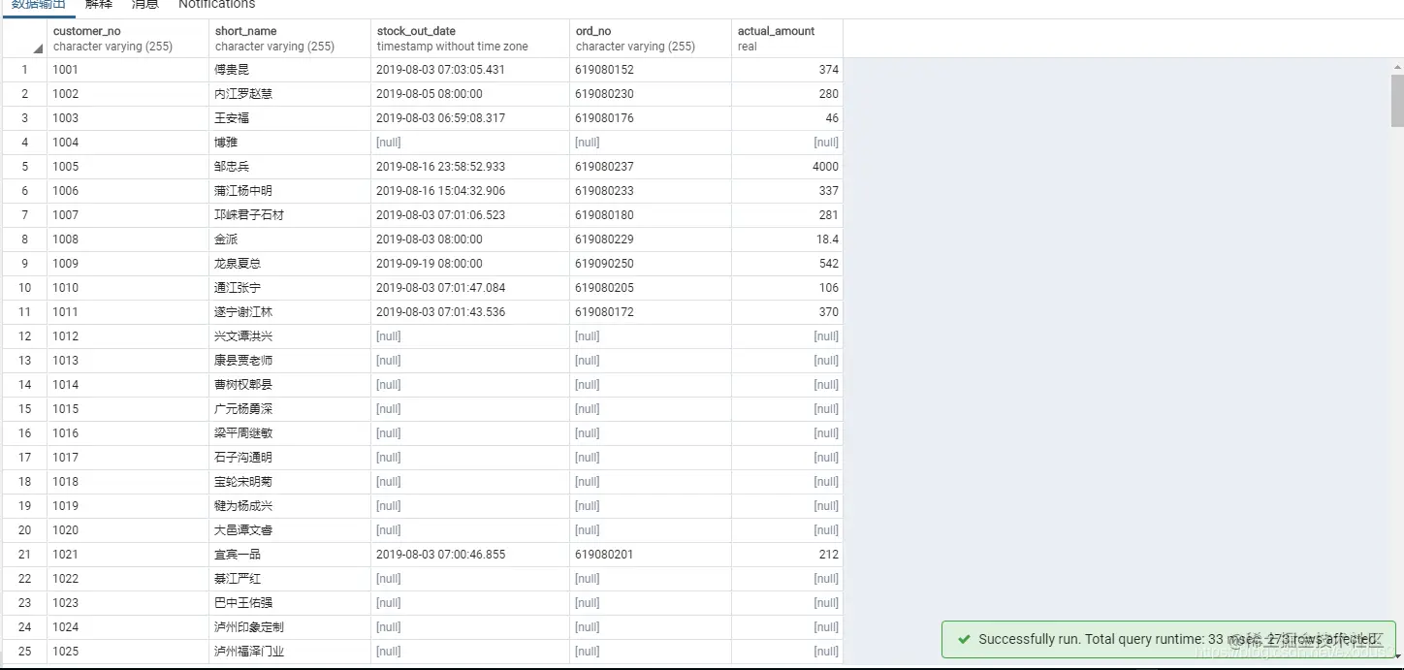Click ord_no cell 619080201
The height and width of the screenshot is (670, 1404).
[x=651, y=555]
